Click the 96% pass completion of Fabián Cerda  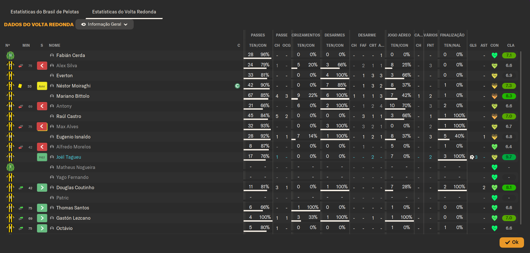pyautogui.click(x=265, y=54)
